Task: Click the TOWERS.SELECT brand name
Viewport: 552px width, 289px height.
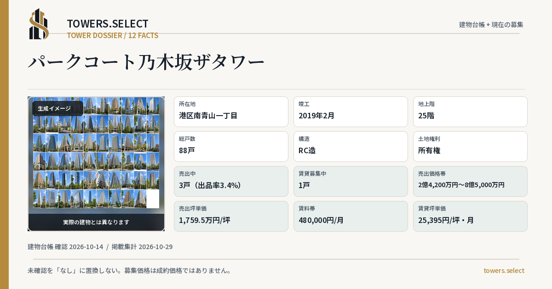Action: point(108,24)
